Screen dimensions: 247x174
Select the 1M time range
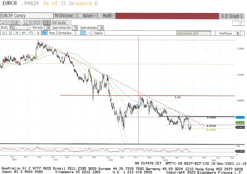[x=17, y=33]
